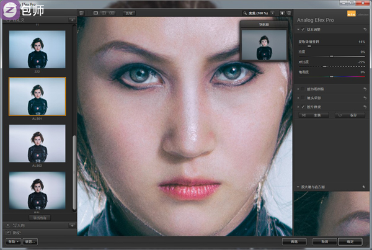
Task: Click the loupe preview image
Action: pyautogui.click(x=332, y=213)
